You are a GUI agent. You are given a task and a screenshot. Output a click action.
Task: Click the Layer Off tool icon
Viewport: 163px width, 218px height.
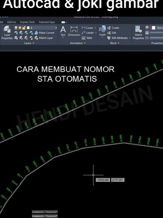click(x=16, y=33)
